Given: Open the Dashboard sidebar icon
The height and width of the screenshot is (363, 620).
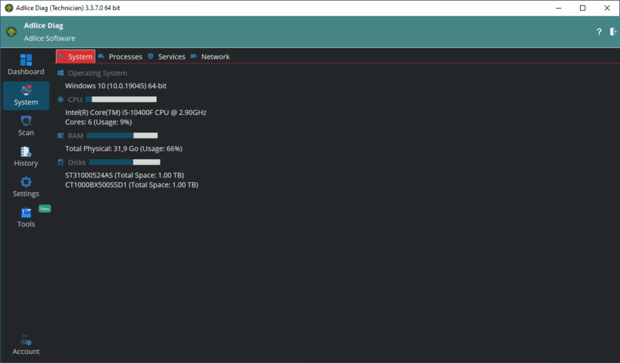Looking at the screenshot, I should 26,60.
